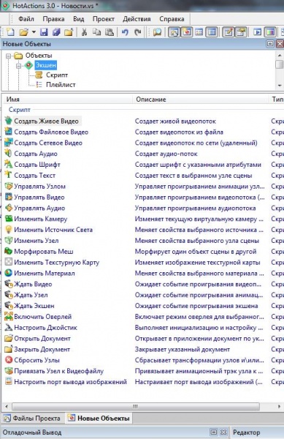The width and height of the screenshot is (284, 439).
Task: Click the play preview toolbar icon
Action: pyautogui.click(x=257, y=32)
